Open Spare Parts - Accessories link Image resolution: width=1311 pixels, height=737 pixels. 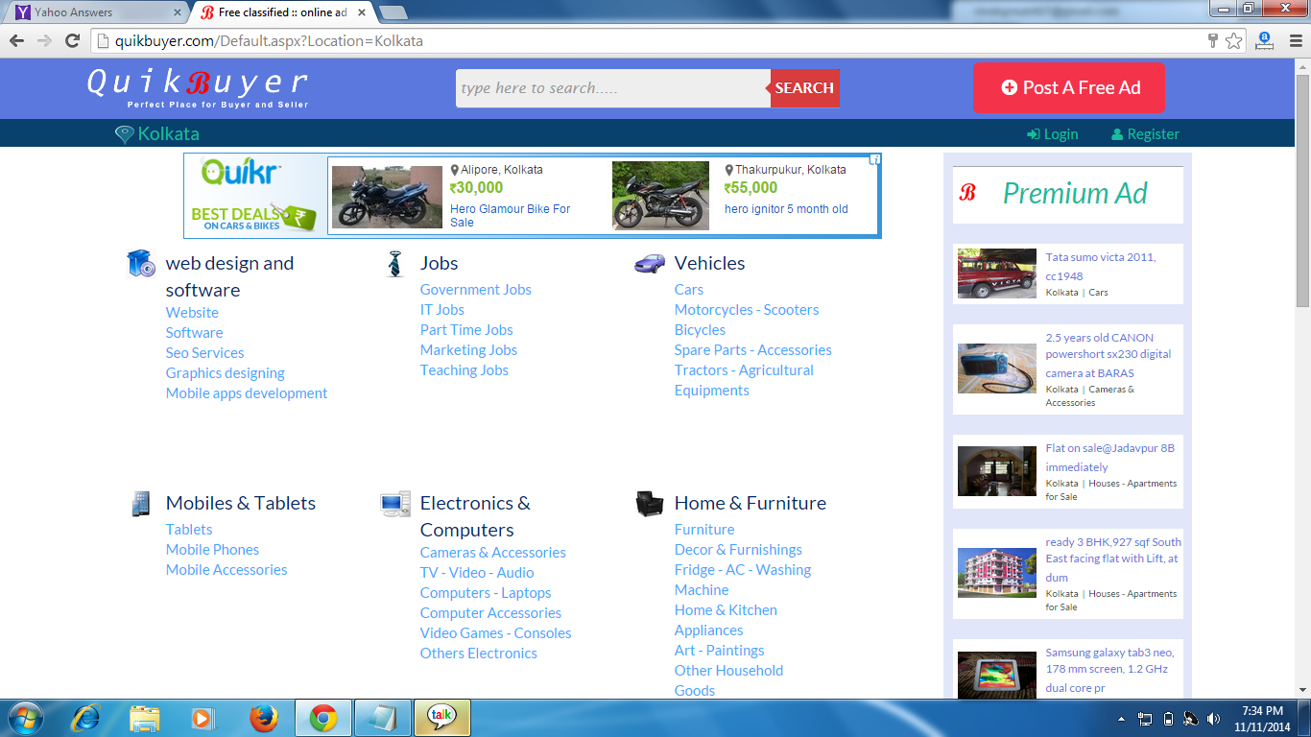753,349
